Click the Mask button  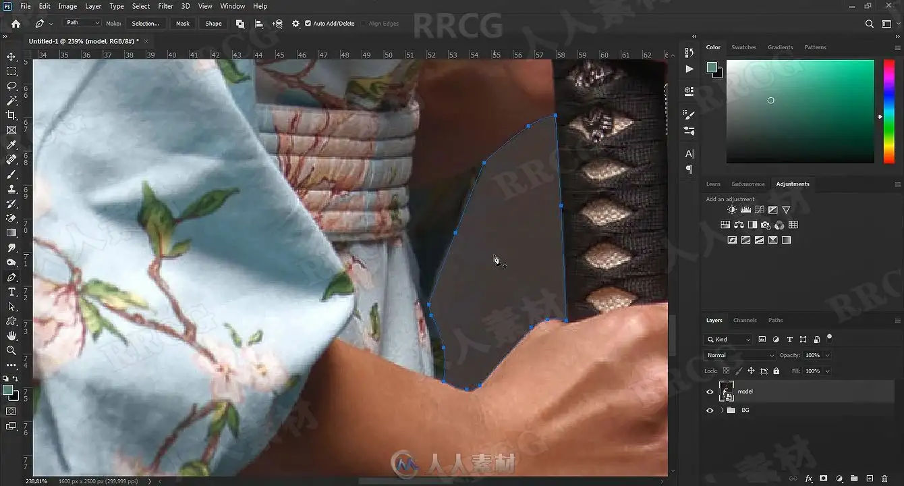[x=183, y=24]
